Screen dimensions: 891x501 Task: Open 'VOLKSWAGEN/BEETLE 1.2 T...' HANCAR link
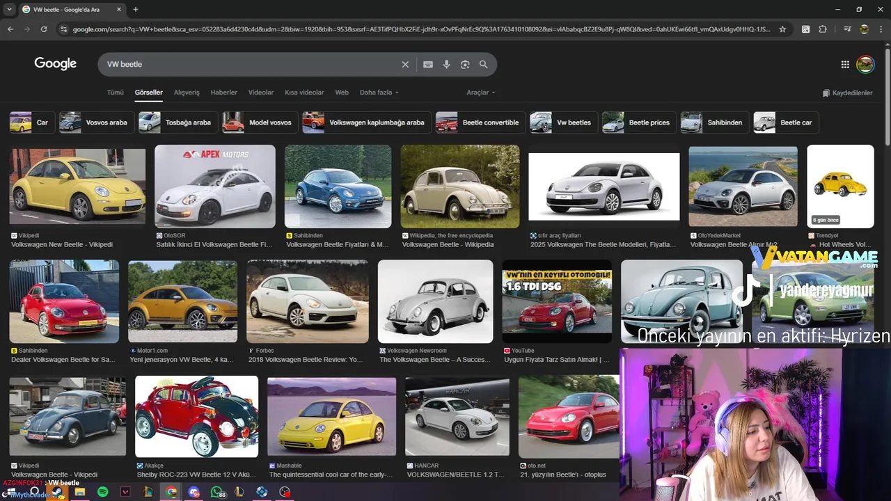456,475
